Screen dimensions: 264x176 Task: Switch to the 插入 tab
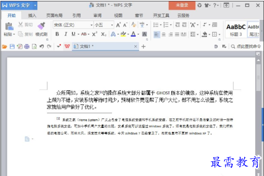(32, 16)
